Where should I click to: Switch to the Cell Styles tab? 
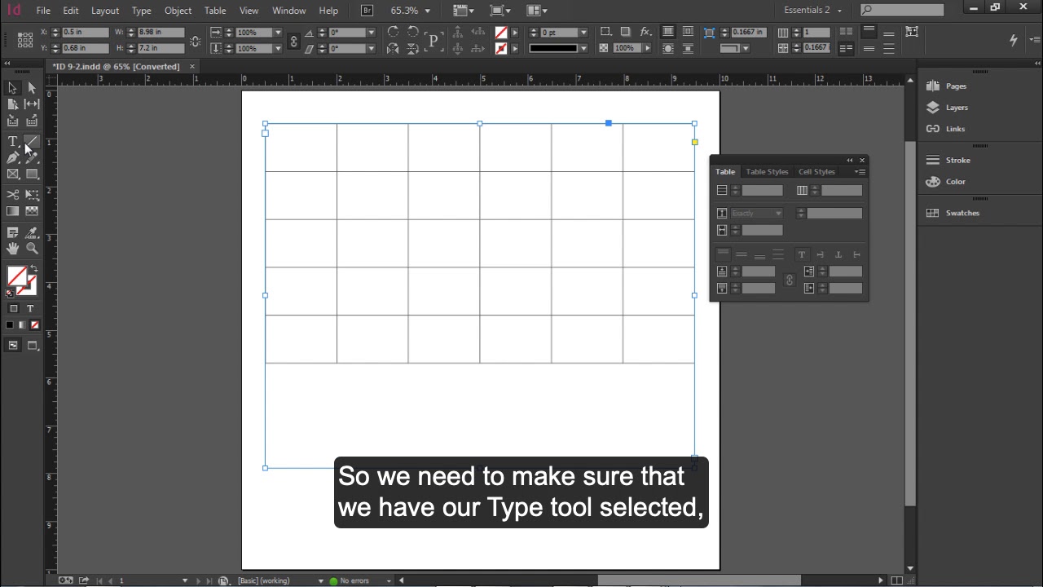pos(816,172)
